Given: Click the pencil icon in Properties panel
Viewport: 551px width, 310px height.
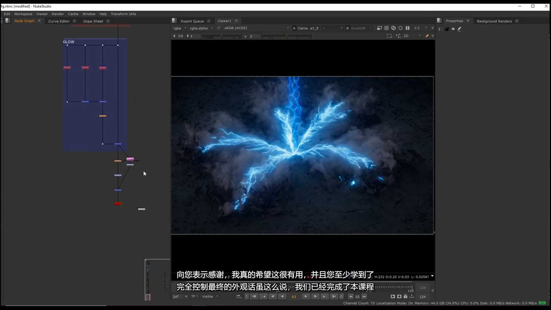Looking at the screenshot, I should pos(459,29).
